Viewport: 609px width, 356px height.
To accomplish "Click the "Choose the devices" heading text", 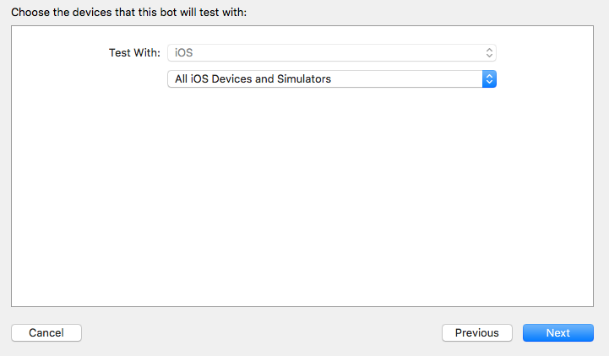I will (128, 13).
